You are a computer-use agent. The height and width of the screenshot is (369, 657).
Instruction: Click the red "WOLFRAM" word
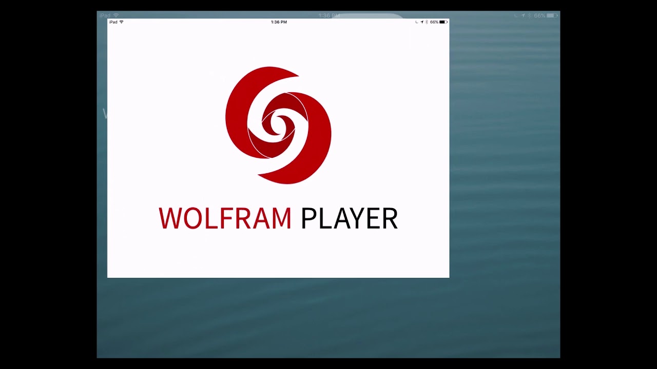point(225,218)
